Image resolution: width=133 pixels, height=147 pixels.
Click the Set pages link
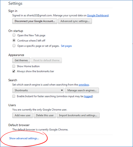pos(66,46)
